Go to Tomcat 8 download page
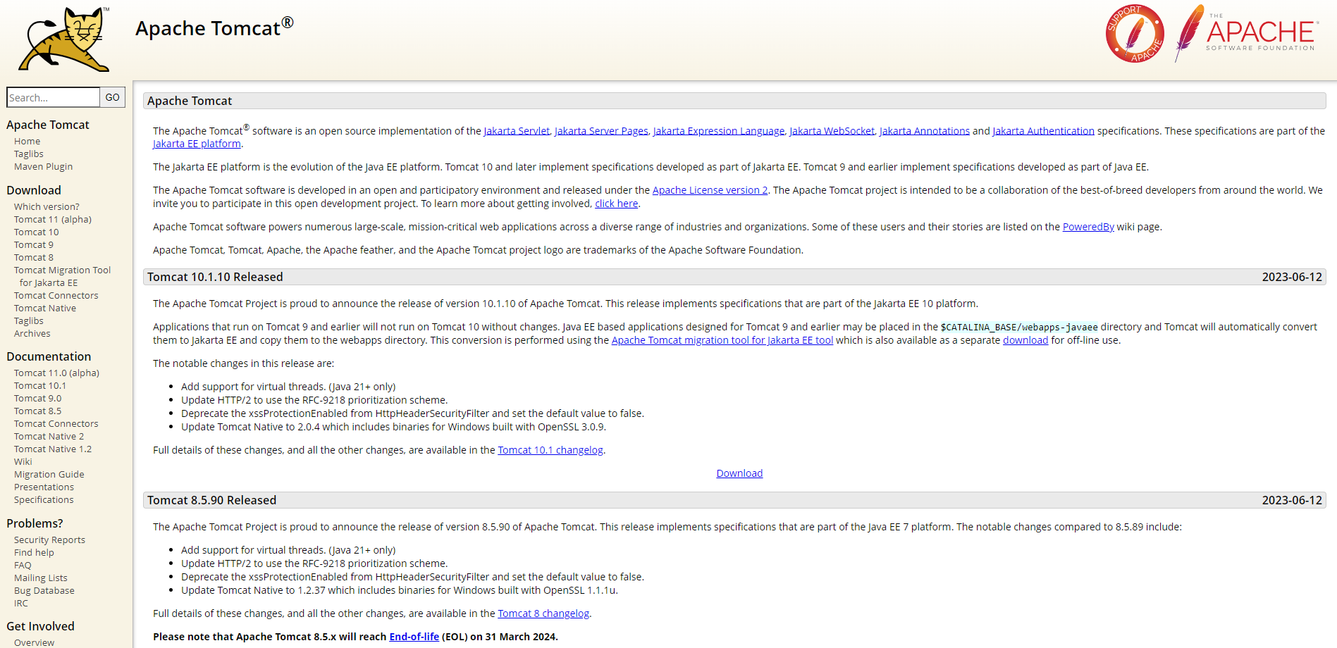Image resolution: width=1337 pixels, height=648 pixels. pos(34,257)
